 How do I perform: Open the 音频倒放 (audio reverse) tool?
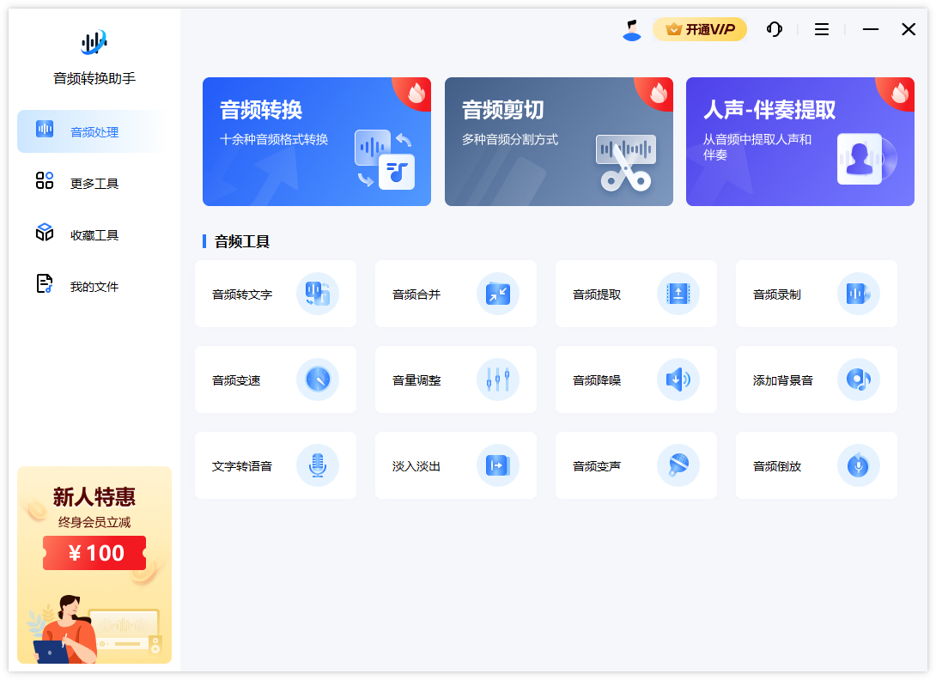pyautogui.click(x=817, y=465)
